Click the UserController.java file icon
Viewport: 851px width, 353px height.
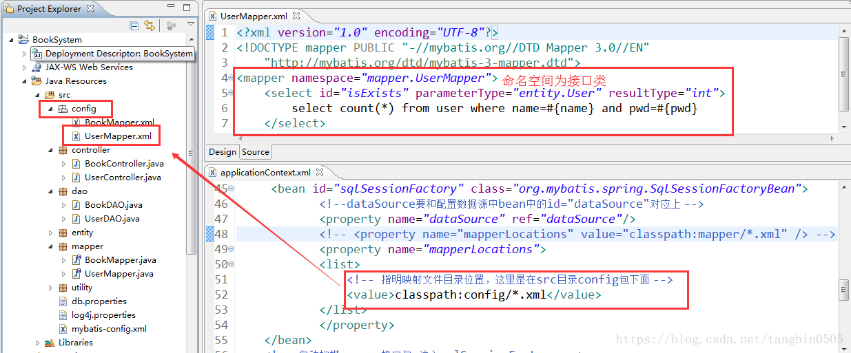point(76,178)
